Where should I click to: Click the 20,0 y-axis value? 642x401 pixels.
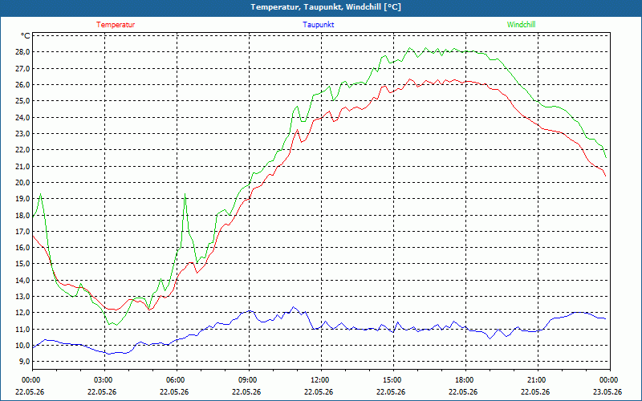coord(23,183)
